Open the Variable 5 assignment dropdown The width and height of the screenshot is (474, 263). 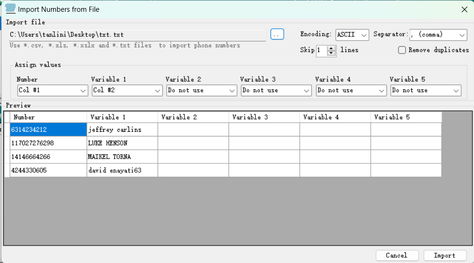[425, 90]
